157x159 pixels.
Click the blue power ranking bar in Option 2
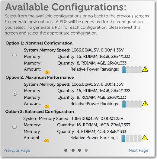pos(124,104)
